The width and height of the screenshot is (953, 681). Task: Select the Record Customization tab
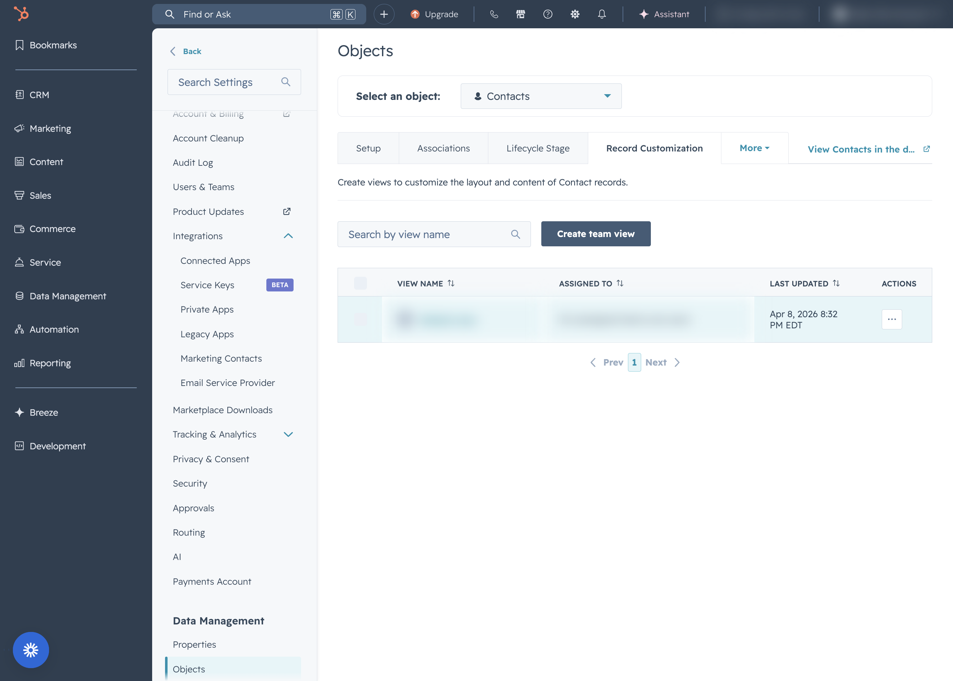[654, 148]
